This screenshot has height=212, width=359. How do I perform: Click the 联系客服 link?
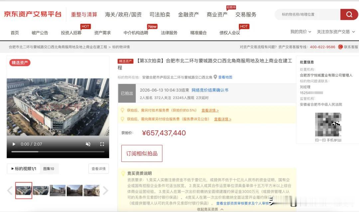pos(351,47)
